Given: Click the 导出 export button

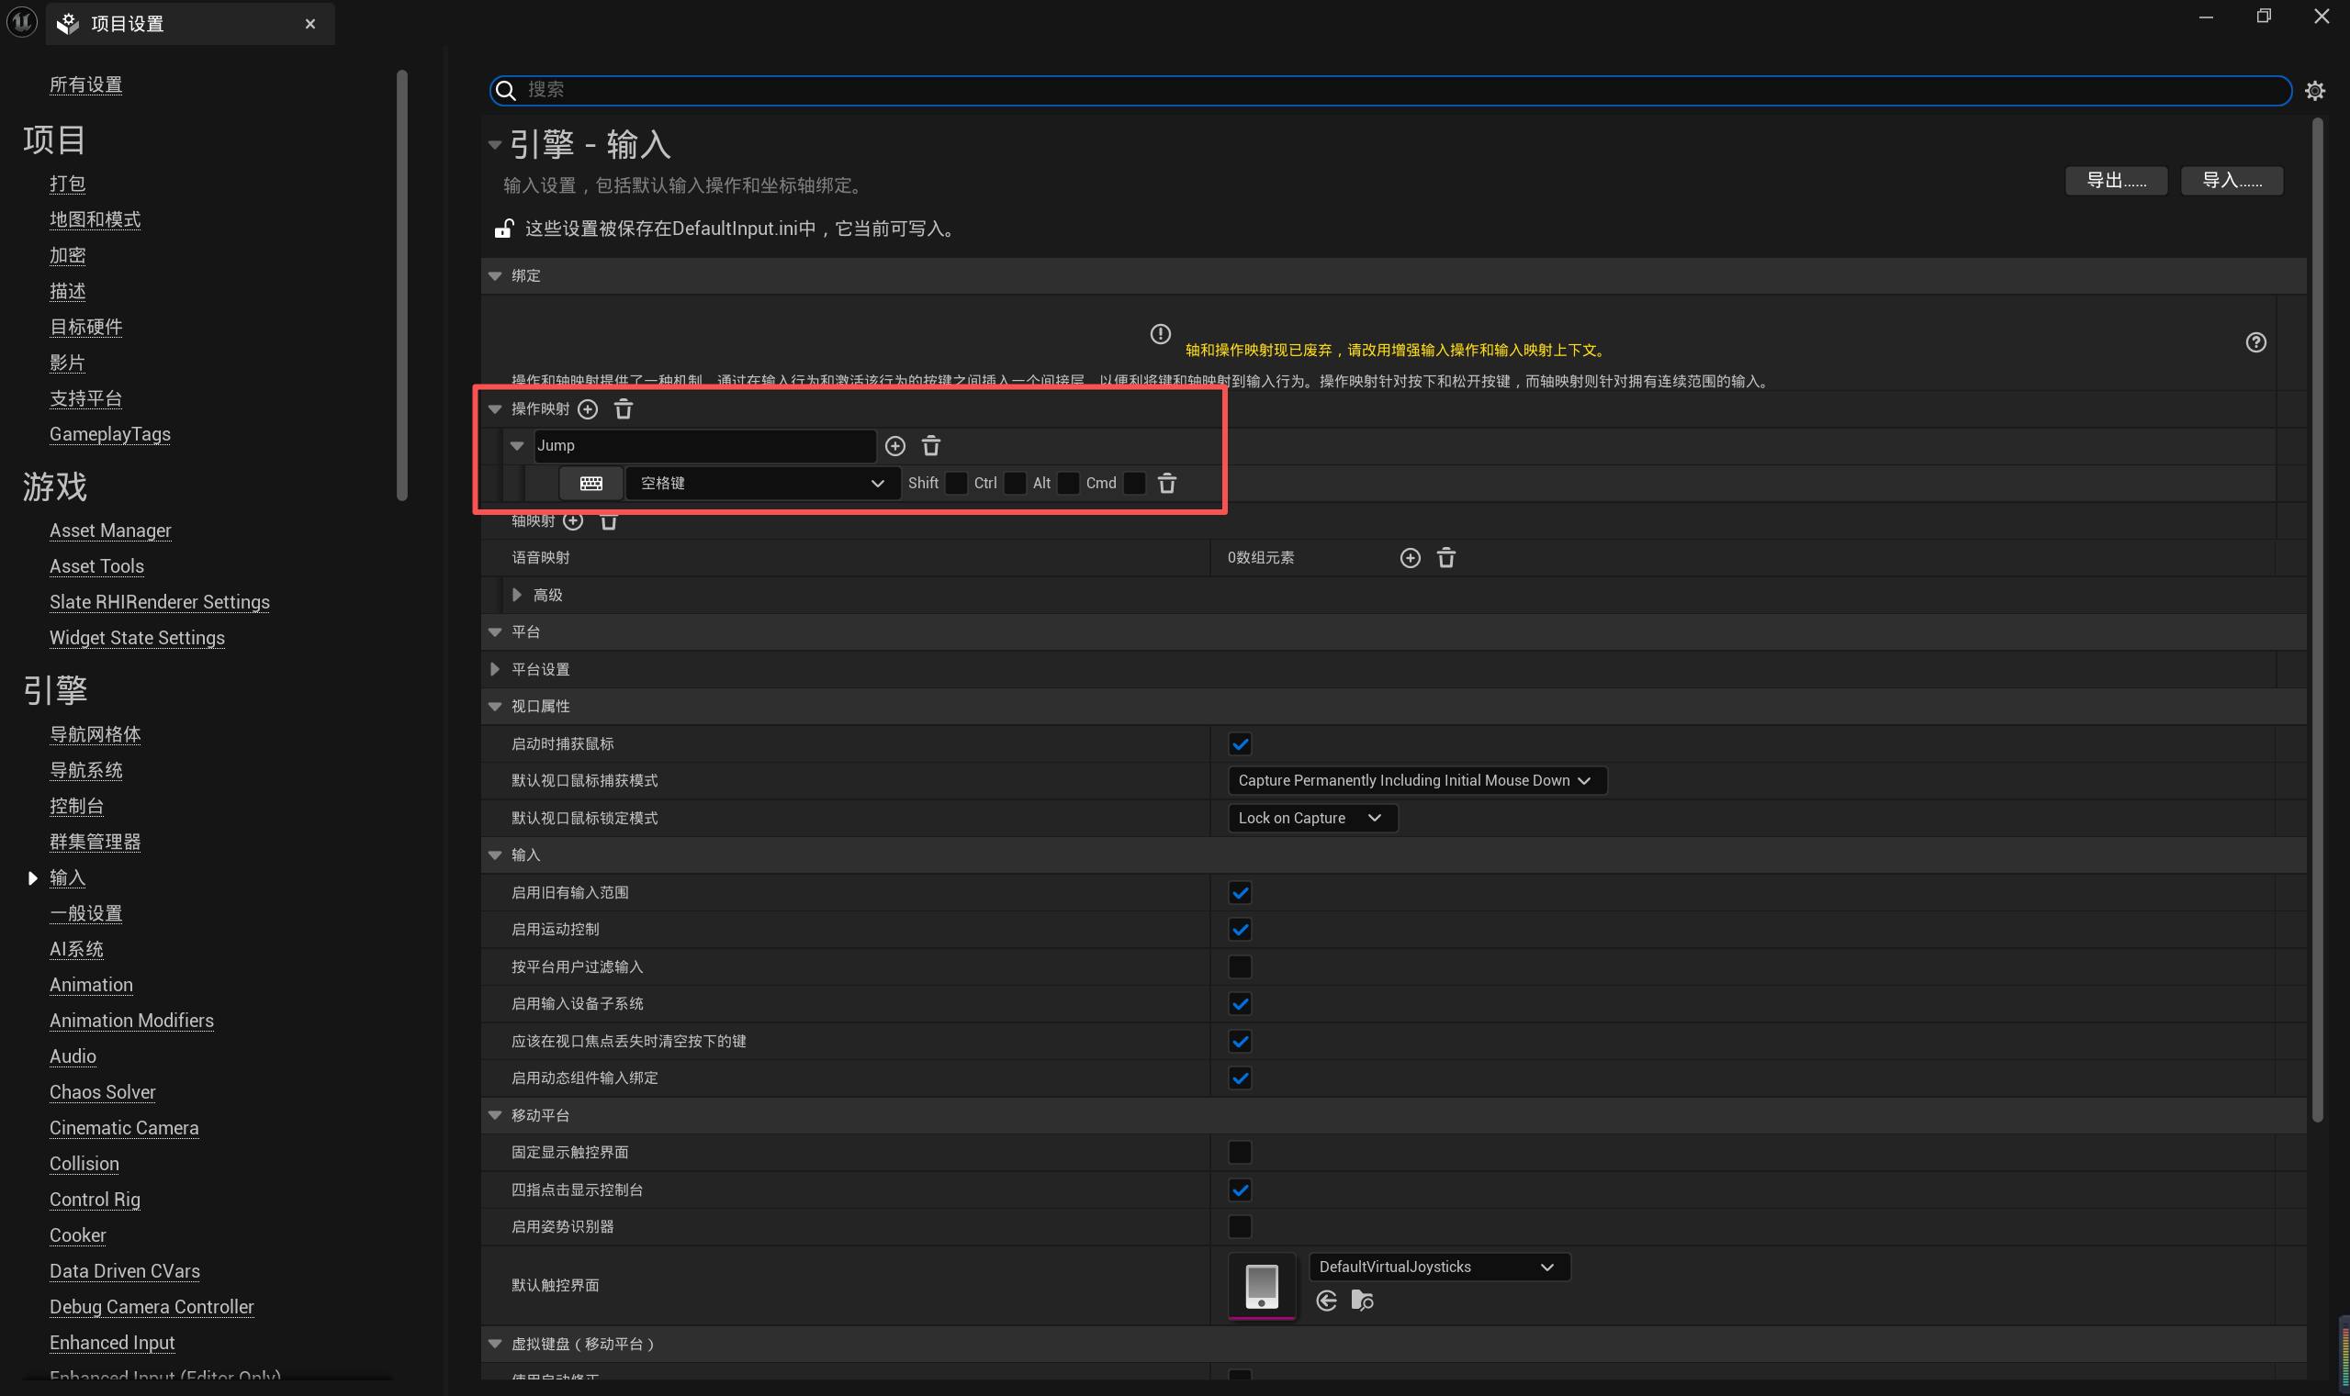Looking at the screenshot, I should pyautogui.click(x=2115, y=181).
